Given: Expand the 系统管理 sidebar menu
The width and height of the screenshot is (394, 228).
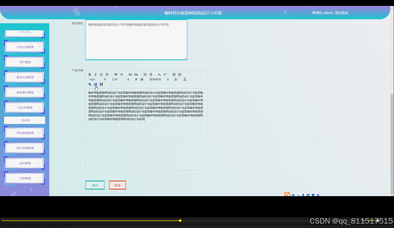Looking at the screenshot, I should 24,163.
